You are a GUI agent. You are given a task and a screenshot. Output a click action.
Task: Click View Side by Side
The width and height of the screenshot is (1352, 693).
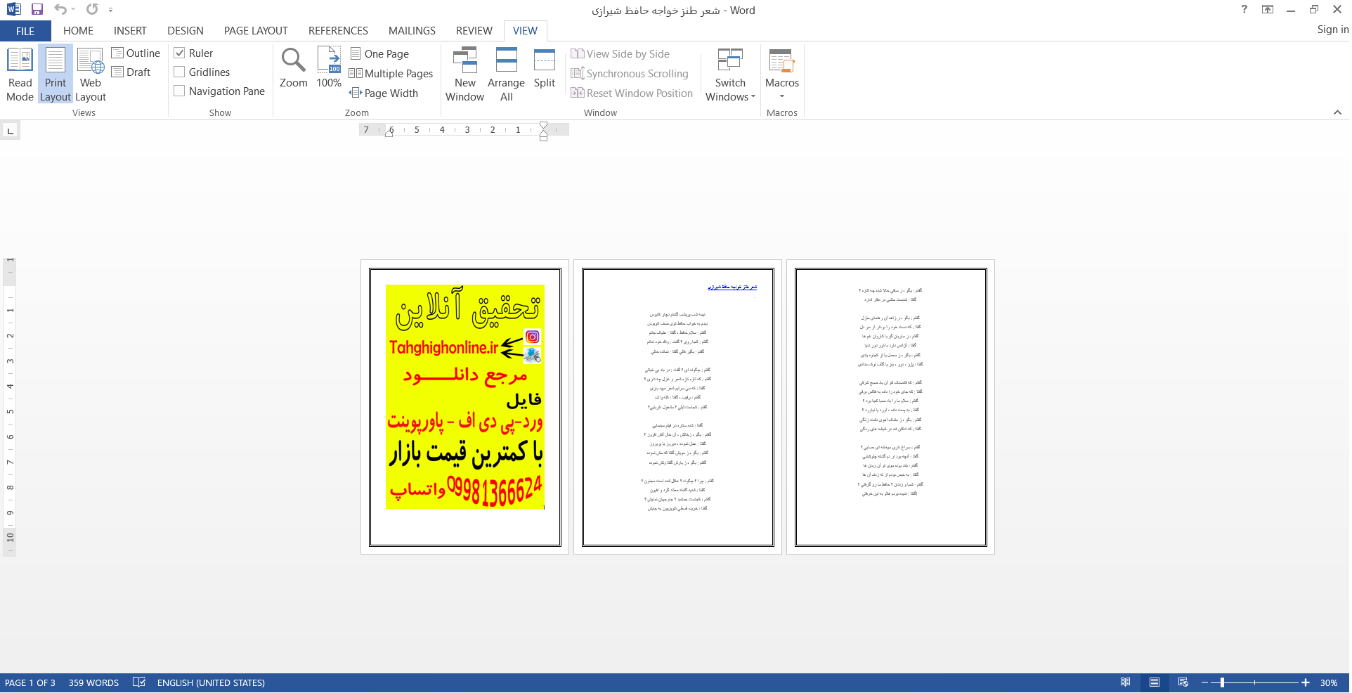[x=620, y=54]
